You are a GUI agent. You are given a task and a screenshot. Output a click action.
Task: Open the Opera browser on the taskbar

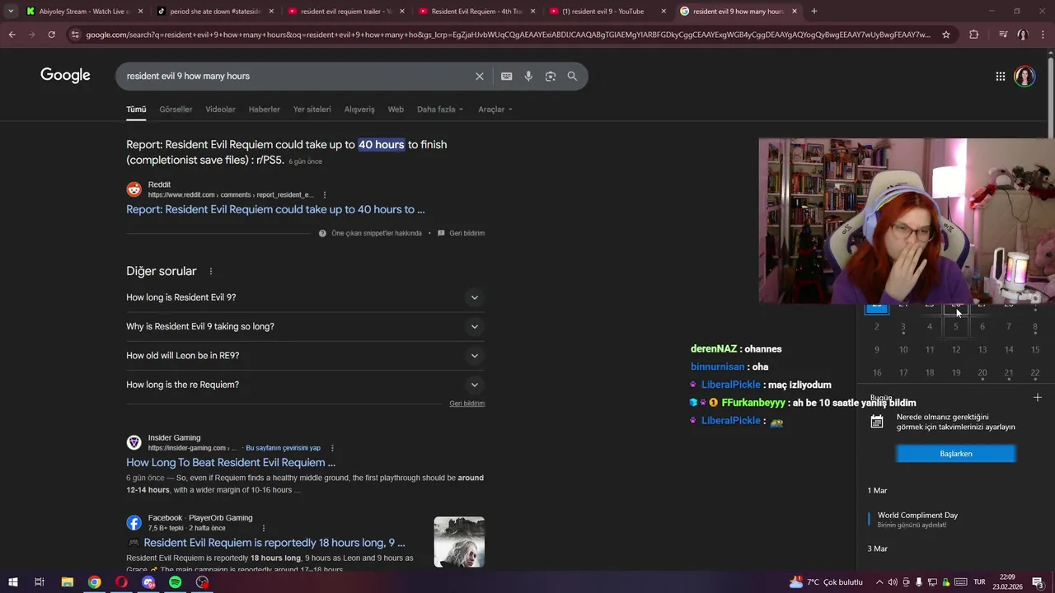click(121, 582)
